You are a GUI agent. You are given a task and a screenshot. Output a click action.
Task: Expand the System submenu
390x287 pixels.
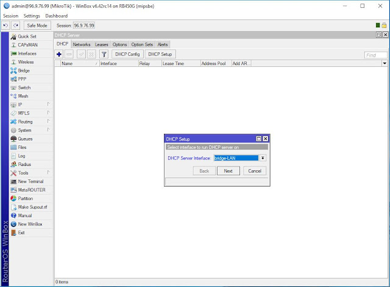[x=49, y=130]
